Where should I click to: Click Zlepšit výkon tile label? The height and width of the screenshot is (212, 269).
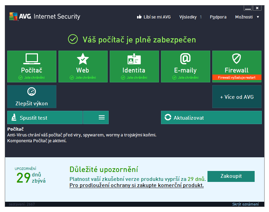point(32,104)
